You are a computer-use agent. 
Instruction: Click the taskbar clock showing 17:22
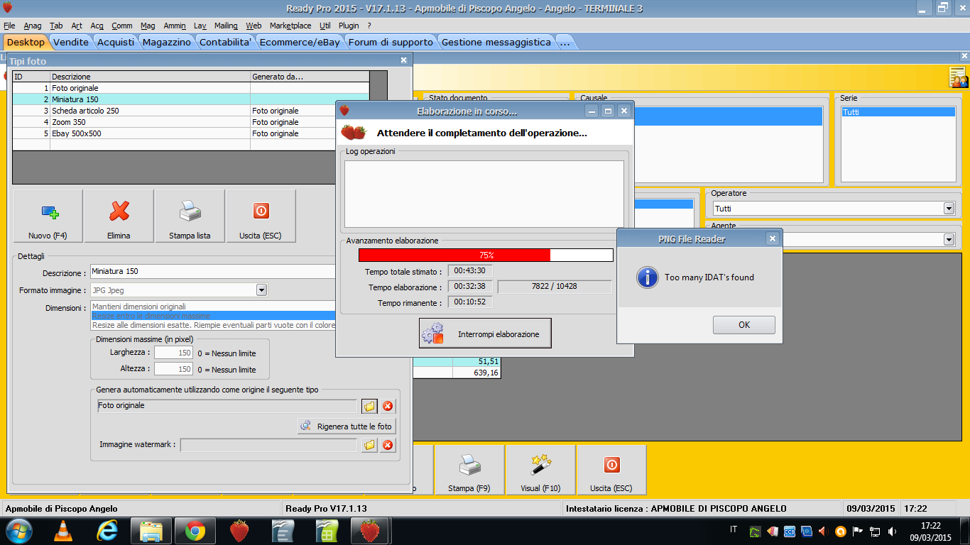point(930,532)
